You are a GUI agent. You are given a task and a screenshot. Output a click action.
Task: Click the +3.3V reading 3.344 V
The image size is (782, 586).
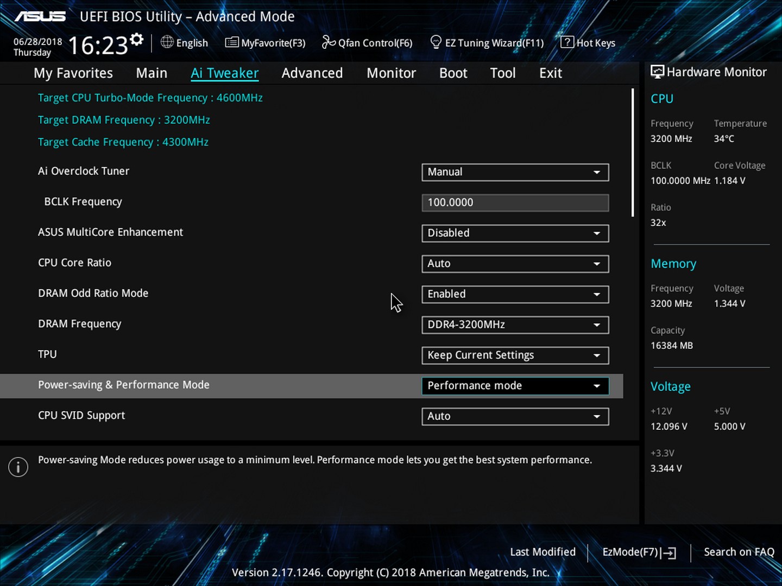pyautogui.click(x=666, y=468)
